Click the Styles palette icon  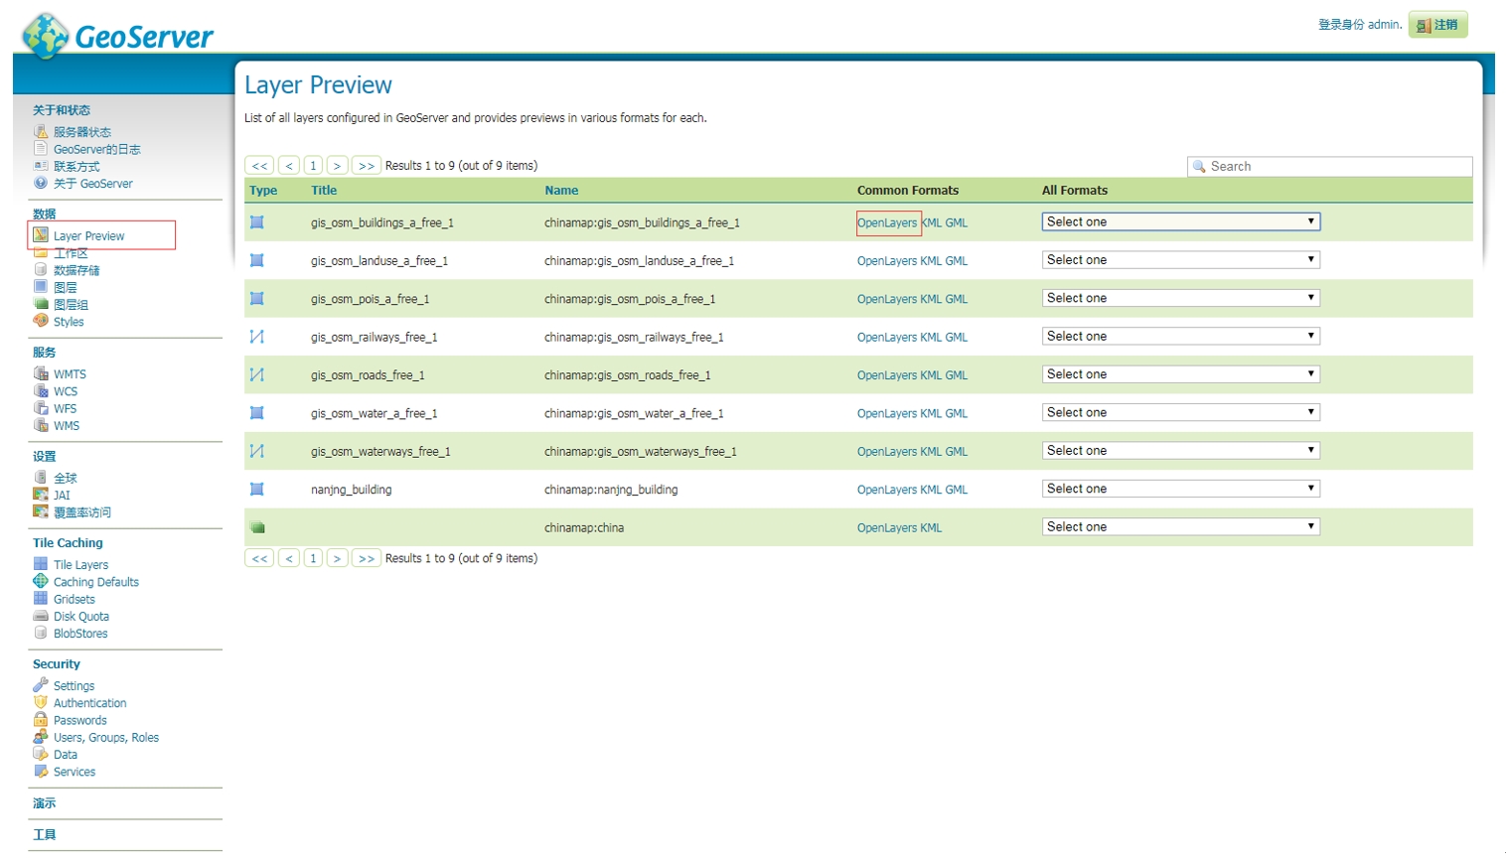41,321
